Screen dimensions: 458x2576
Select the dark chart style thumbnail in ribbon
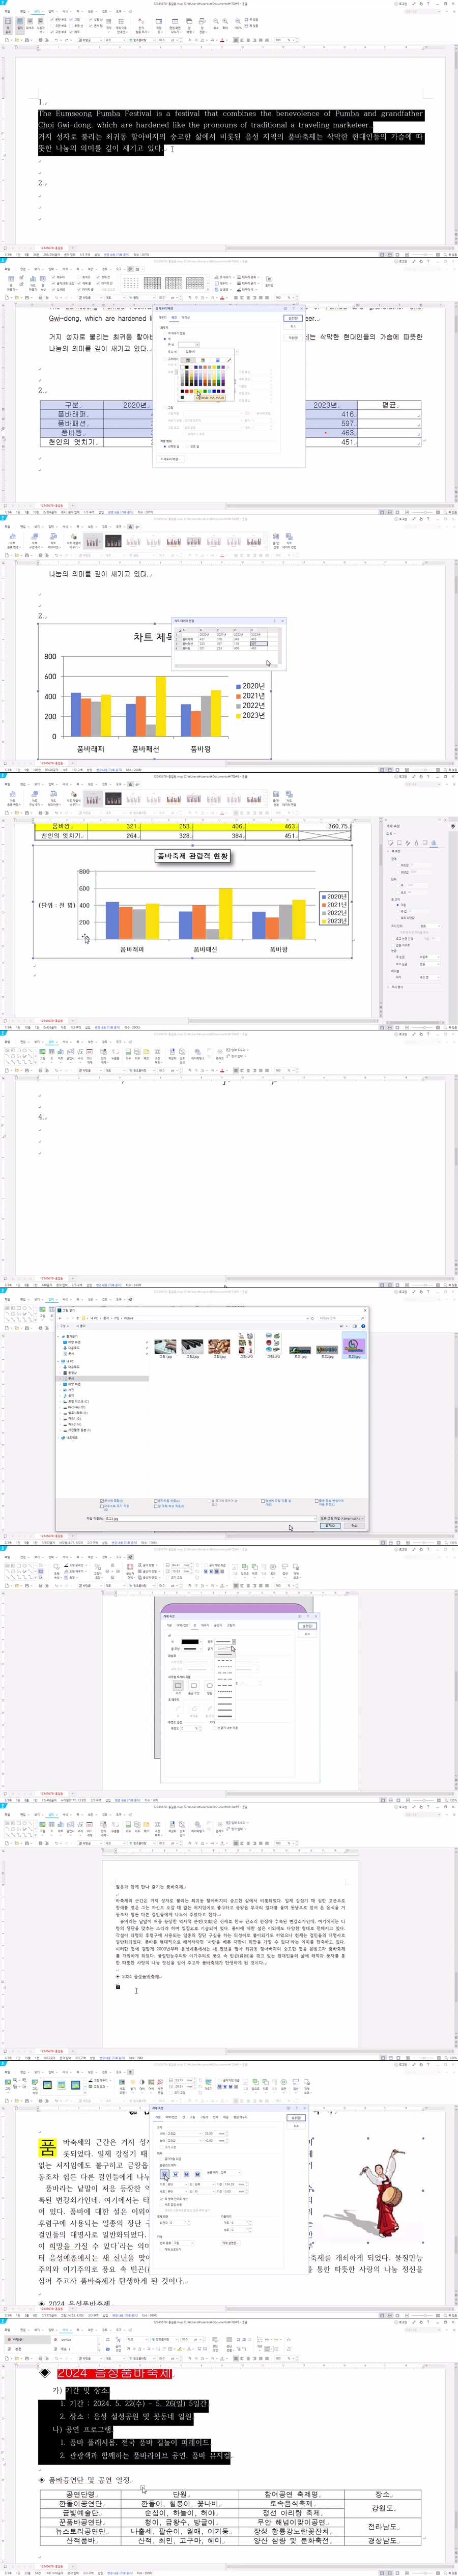[x=114, y=542]
